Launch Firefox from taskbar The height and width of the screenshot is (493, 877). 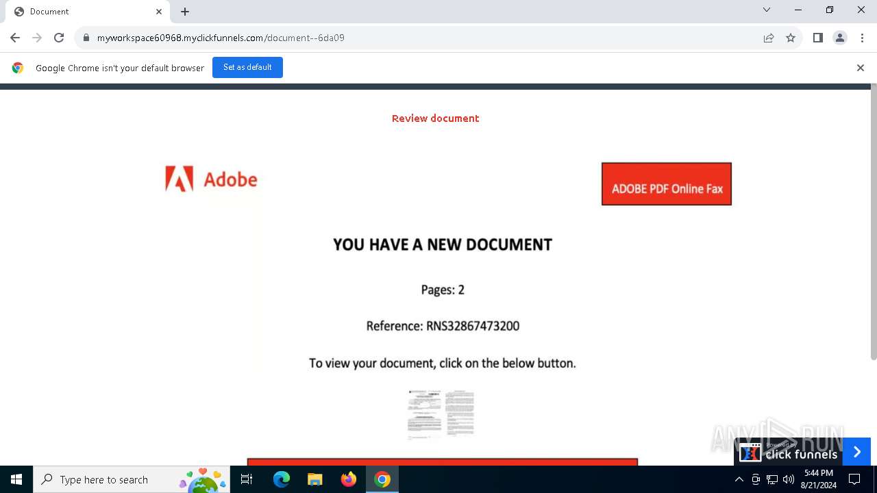[x=349, y=479]
